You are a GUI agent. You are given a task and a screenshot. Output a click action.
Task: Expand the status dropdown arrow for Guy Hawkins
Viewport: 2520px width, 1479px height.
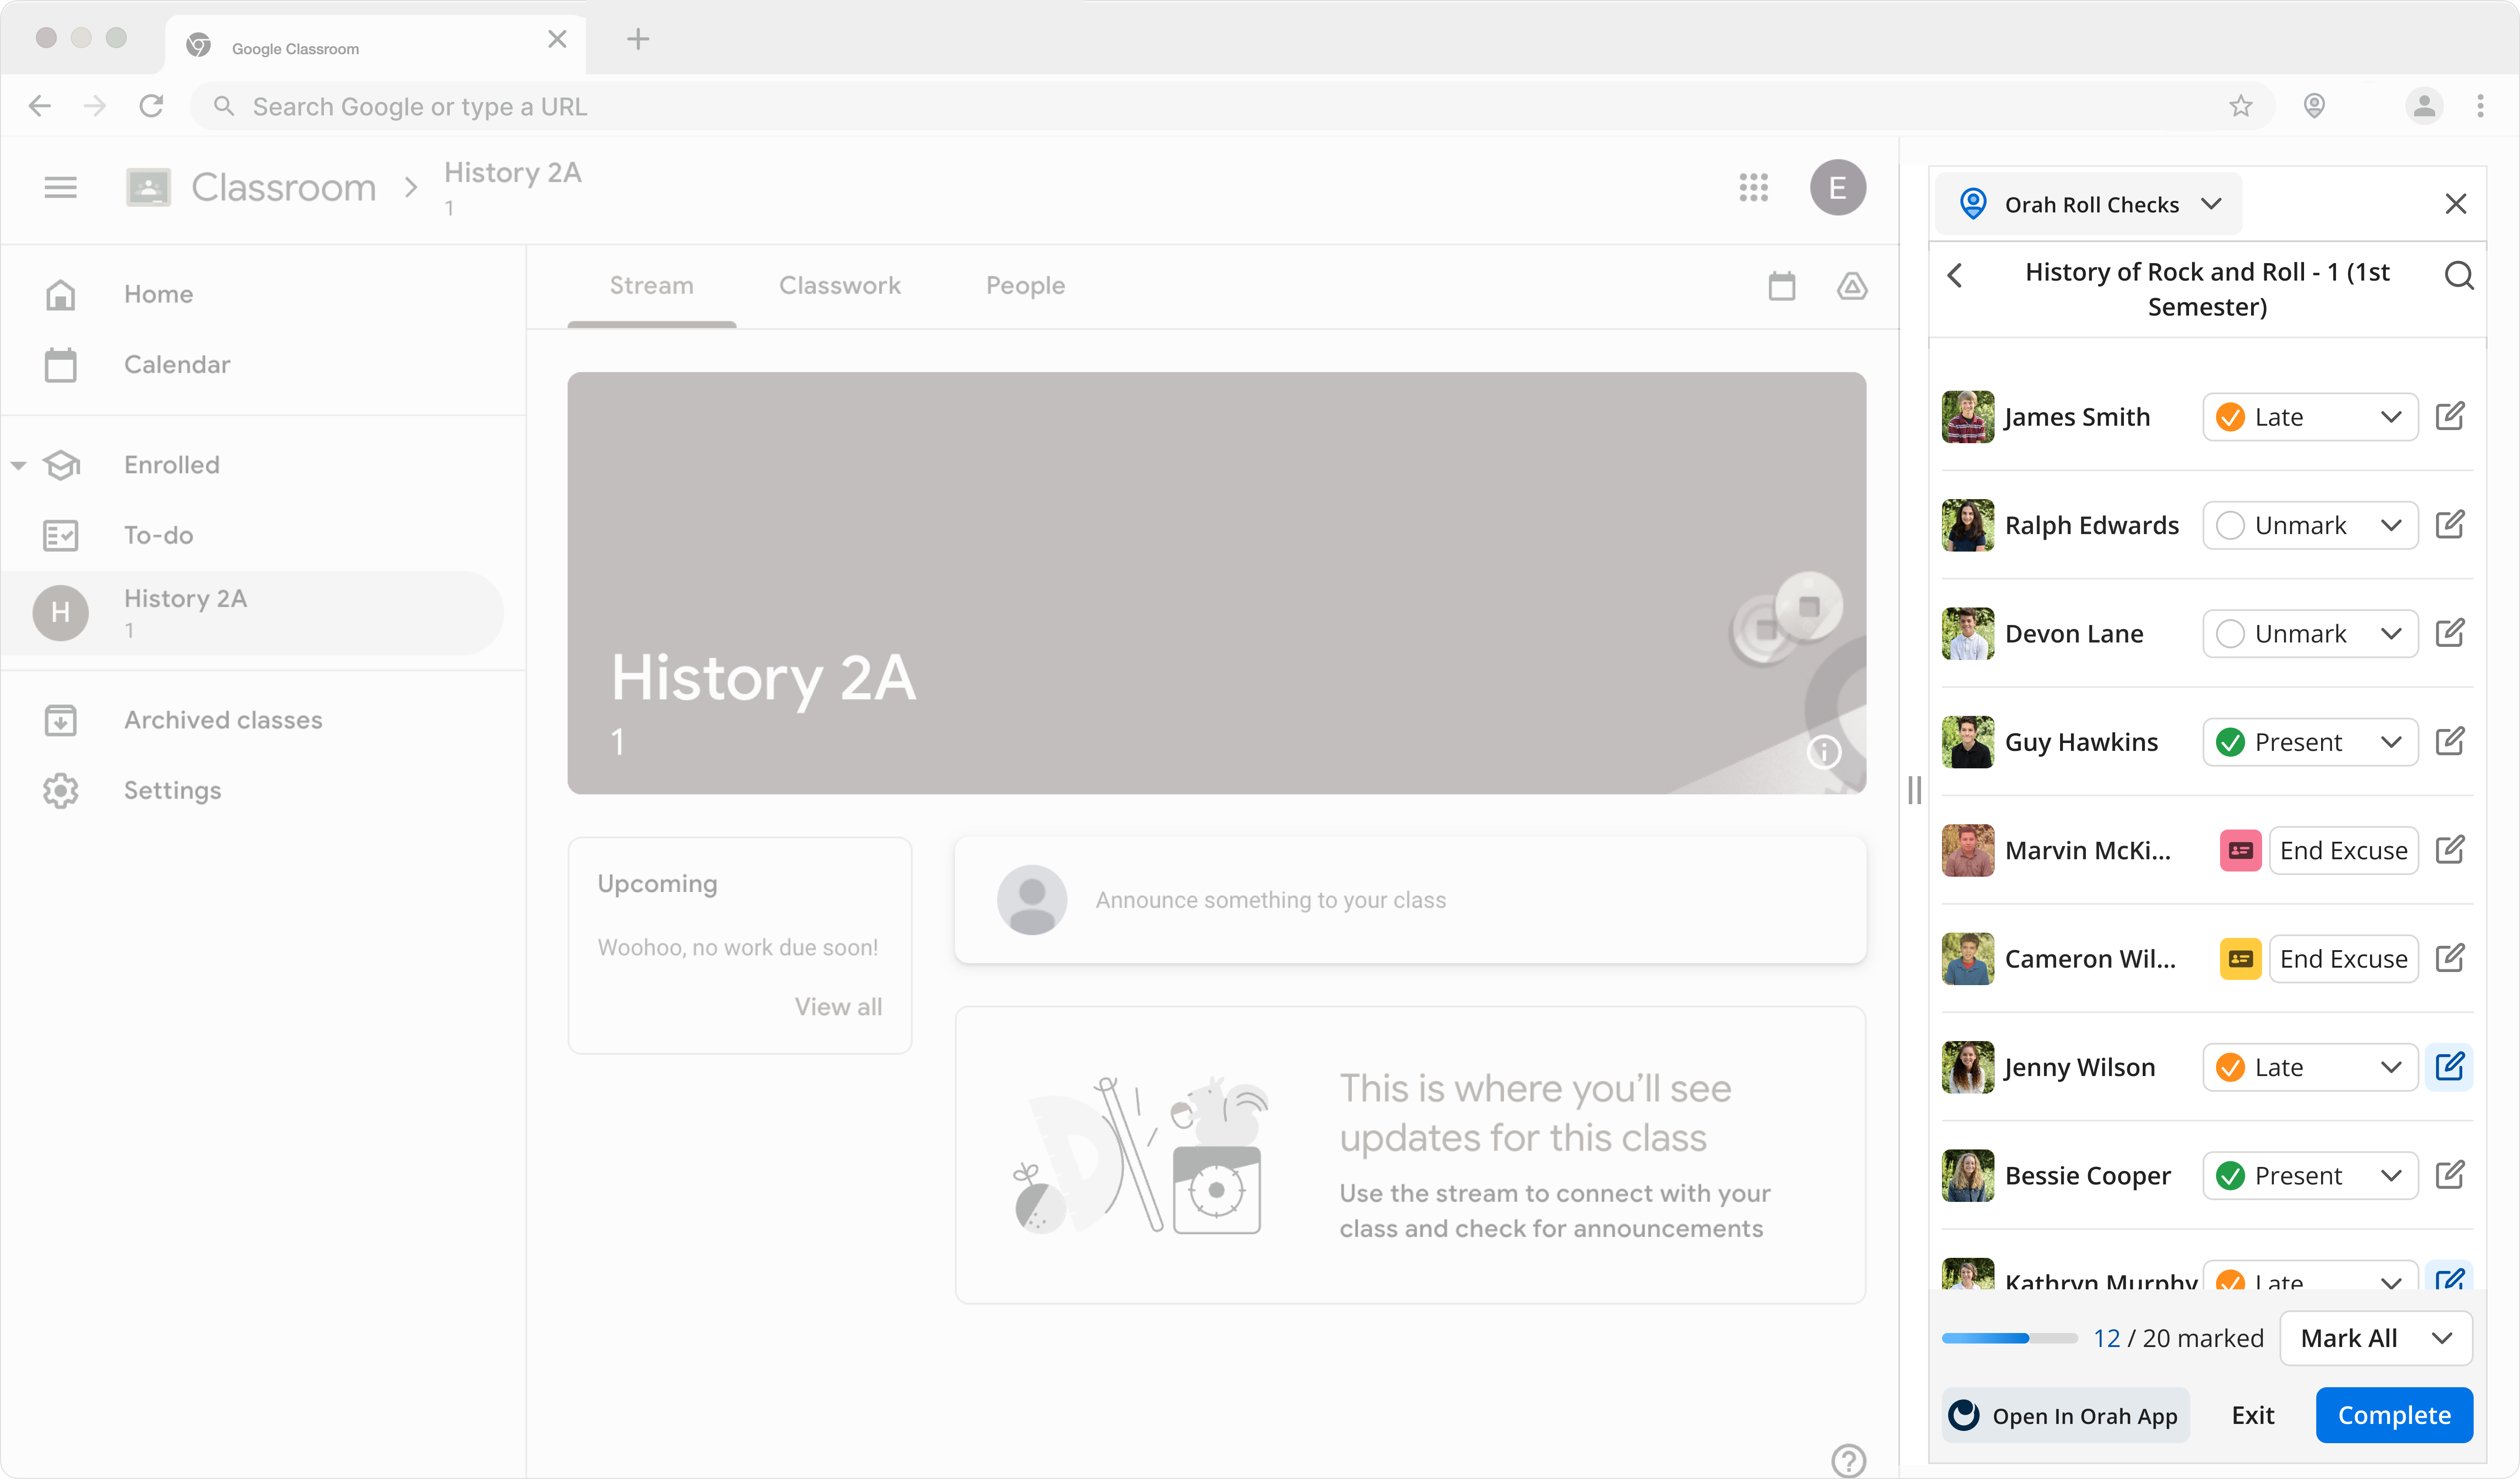click(x=2390, y=742)
